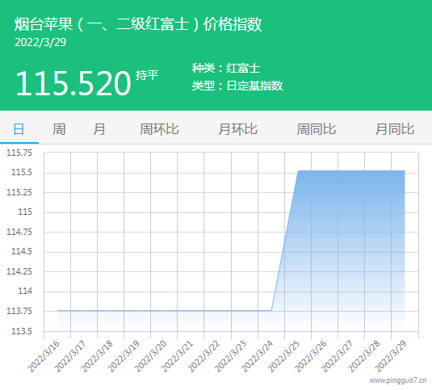Click the 2022/3/16 x-axis date label
This screenshot has height=390, width=432.
[44, 356]
